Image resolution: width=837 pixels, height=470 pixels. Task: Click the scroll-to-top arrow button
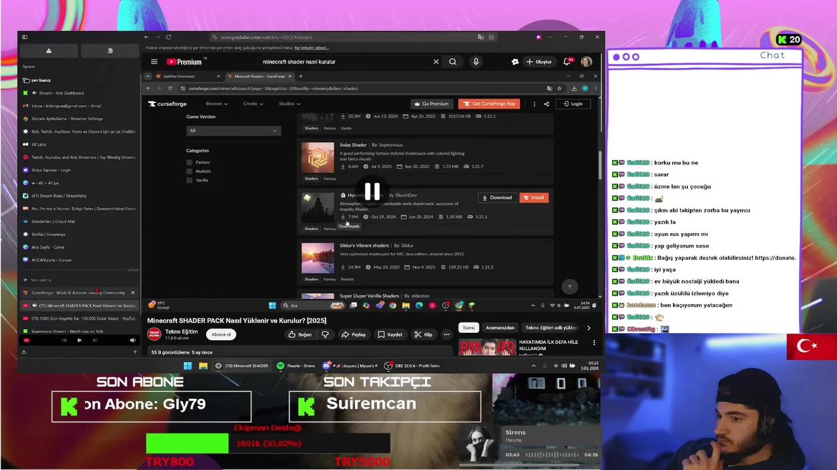[570, 287]
